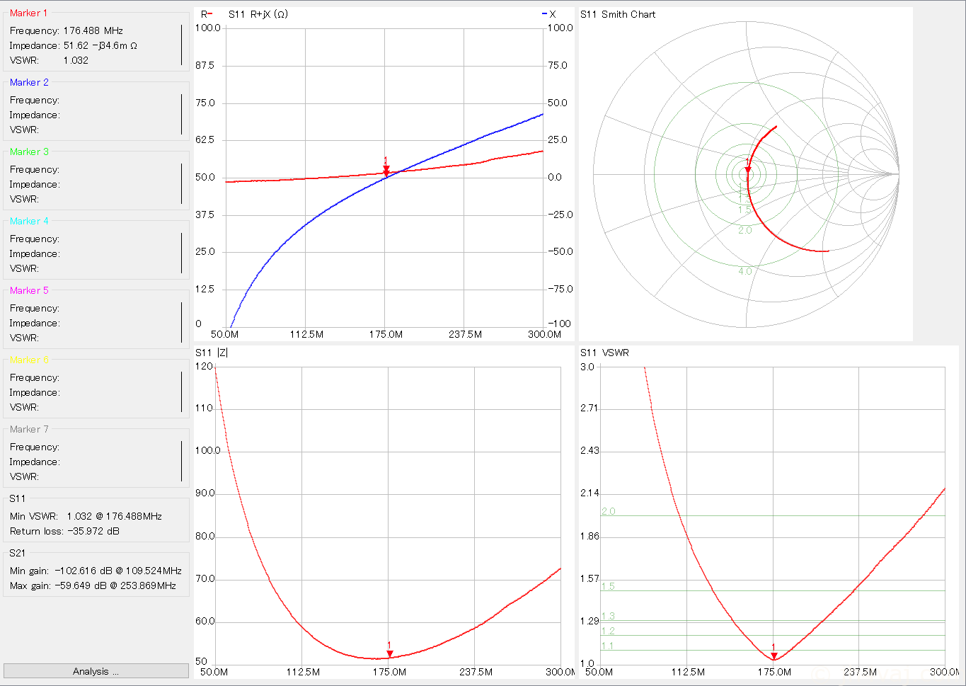Click the S11 R+jX (Ω) chart title
Screen dimensions: 966x686
click(258, 14)
